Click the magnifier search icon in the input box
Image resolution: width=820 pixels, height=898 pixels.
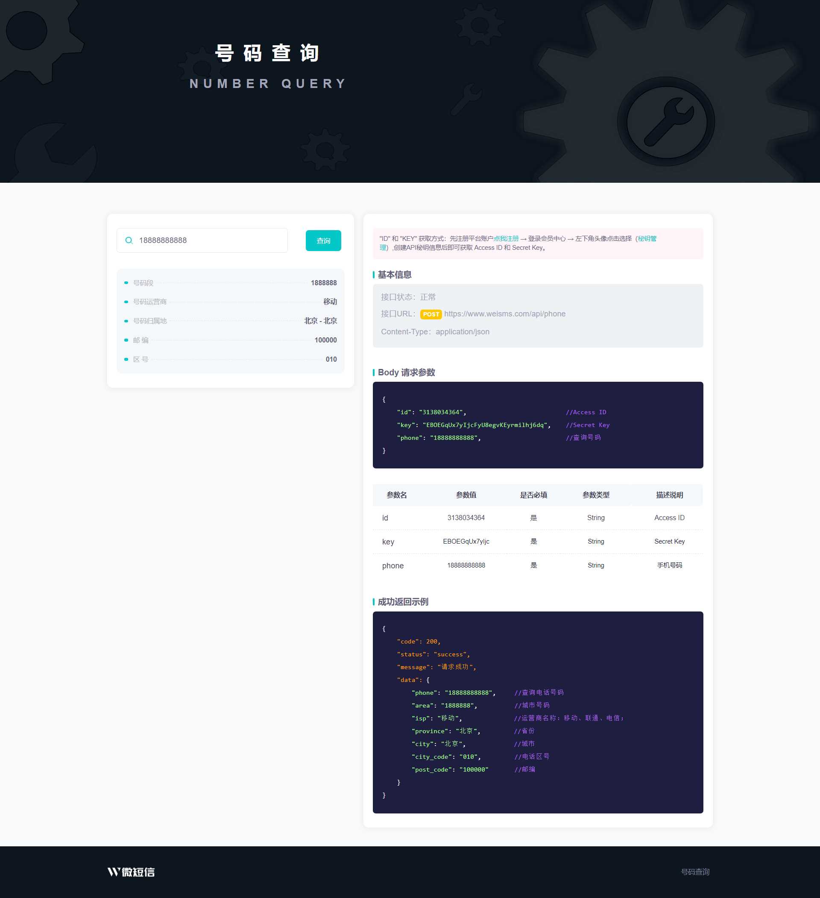tap(129, 240)
